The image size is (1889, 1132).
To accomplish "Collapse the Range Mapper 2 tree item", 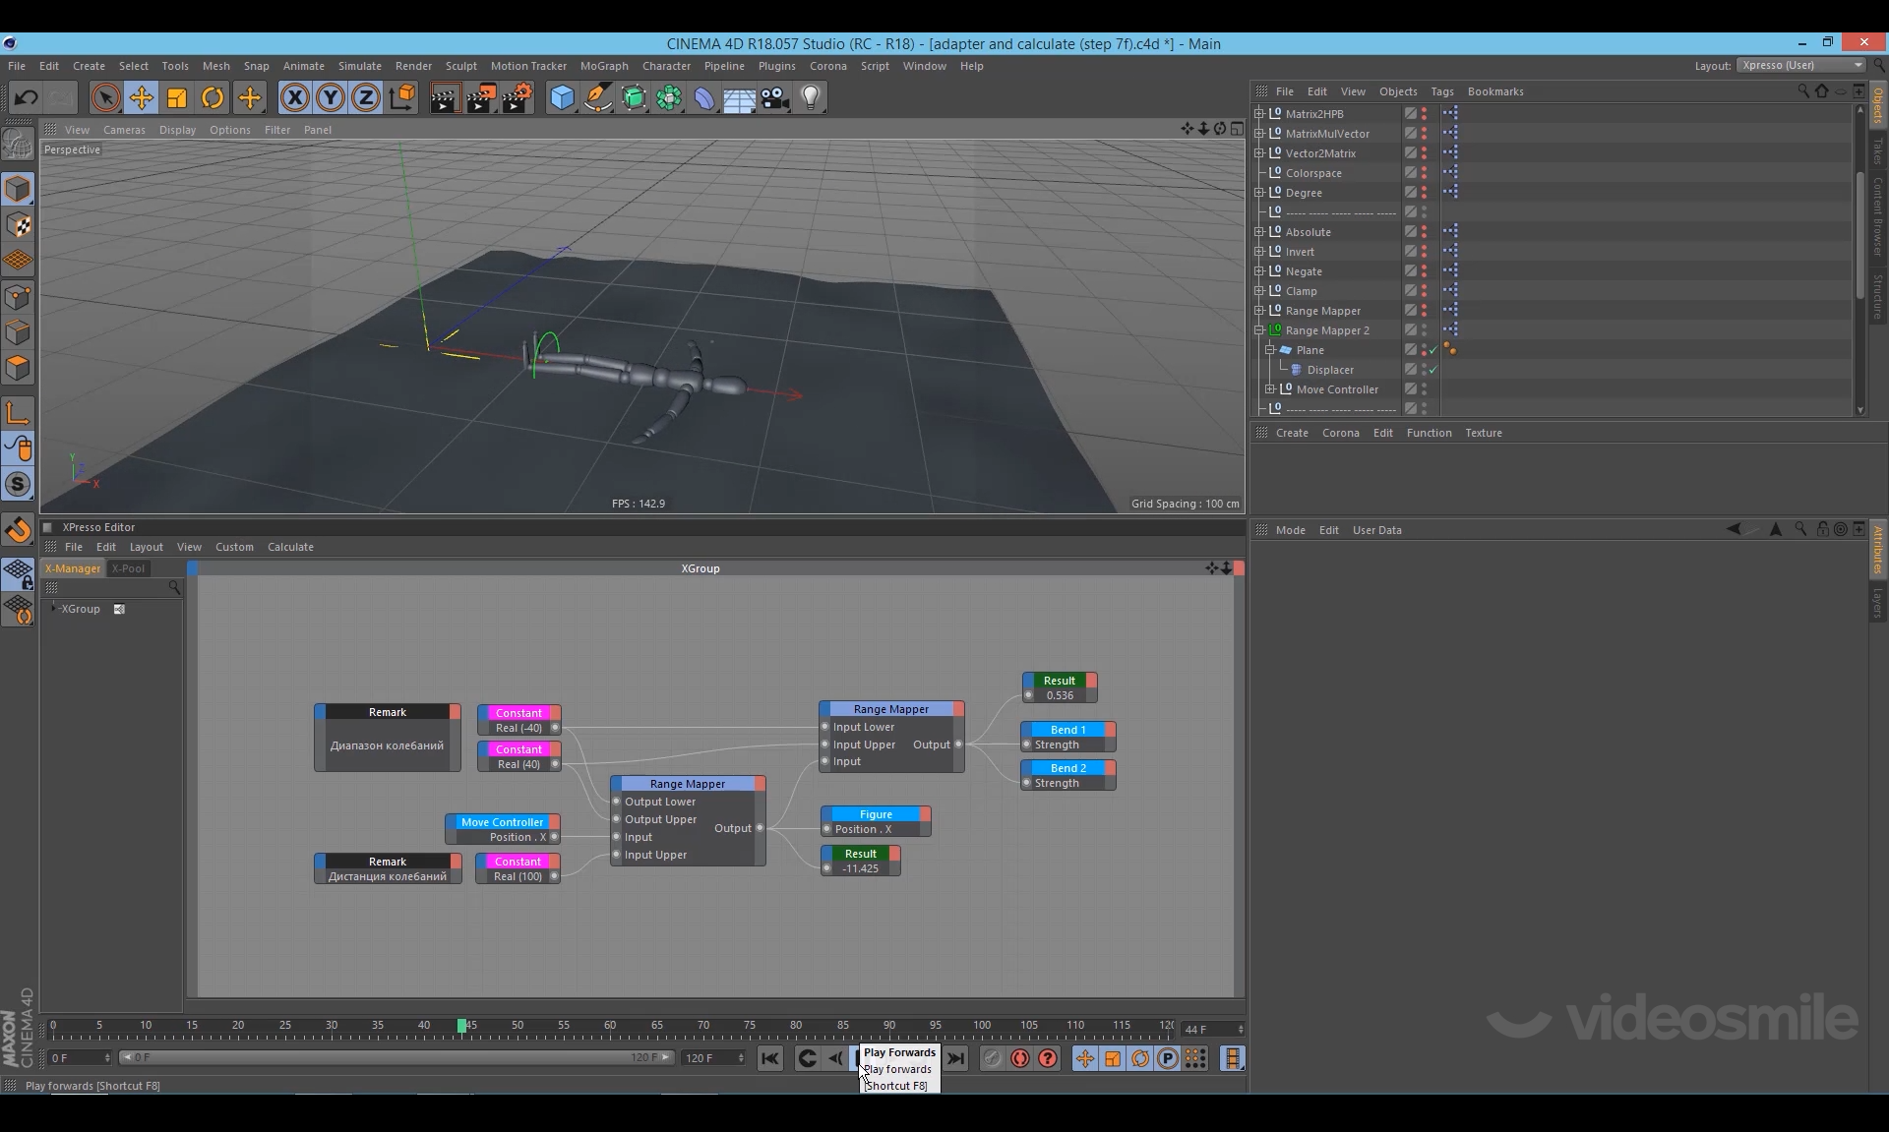I will click(x=1259, y=330).
